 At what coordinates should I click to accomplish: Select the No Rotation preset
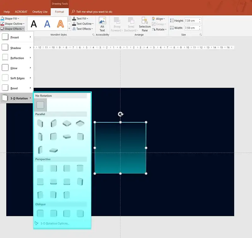point(40,105)
